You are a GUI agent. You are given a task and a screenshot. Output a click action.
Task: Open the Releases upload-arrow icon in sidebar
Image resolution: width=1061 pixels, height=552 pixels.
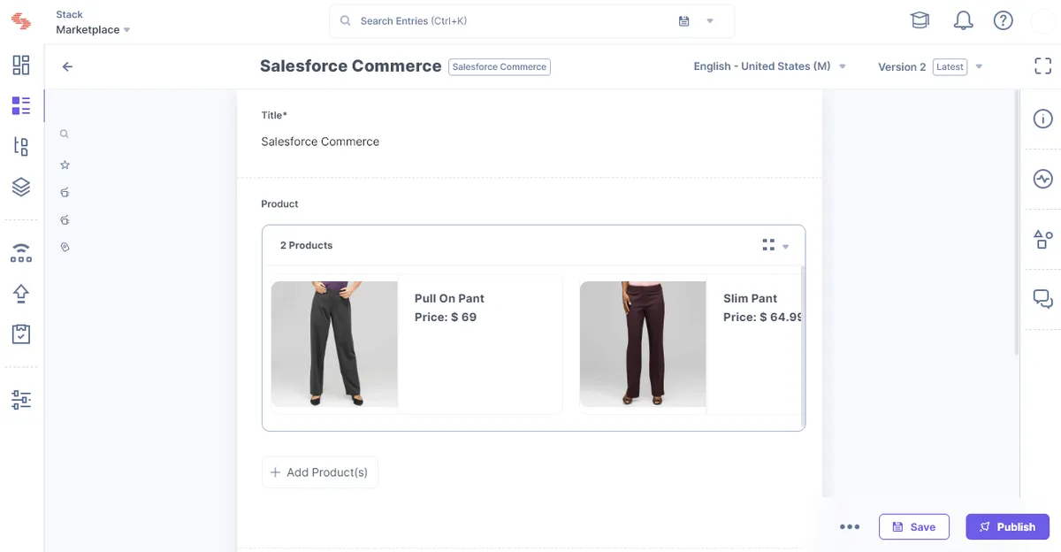tap(21, 294)
